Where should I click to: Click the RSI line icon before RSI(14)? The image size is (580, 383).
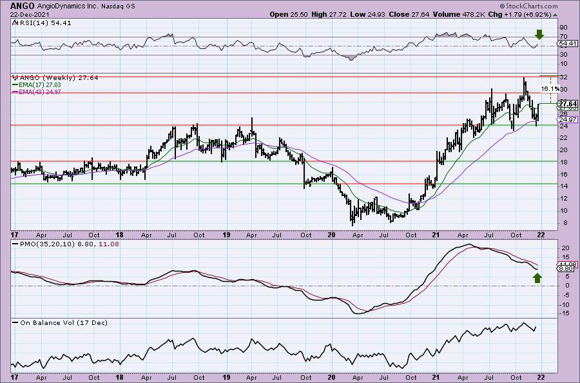click(x=14, y=23)
